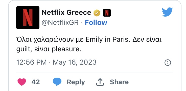Viewport: 186px width, 91px height.
Task: Click the Reply text label
Action: click(76, 82)
